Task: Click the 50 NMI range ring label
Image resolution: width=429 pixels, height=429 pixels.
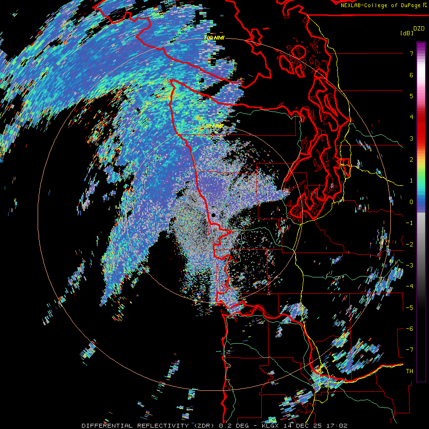Action: click(214, 126)
